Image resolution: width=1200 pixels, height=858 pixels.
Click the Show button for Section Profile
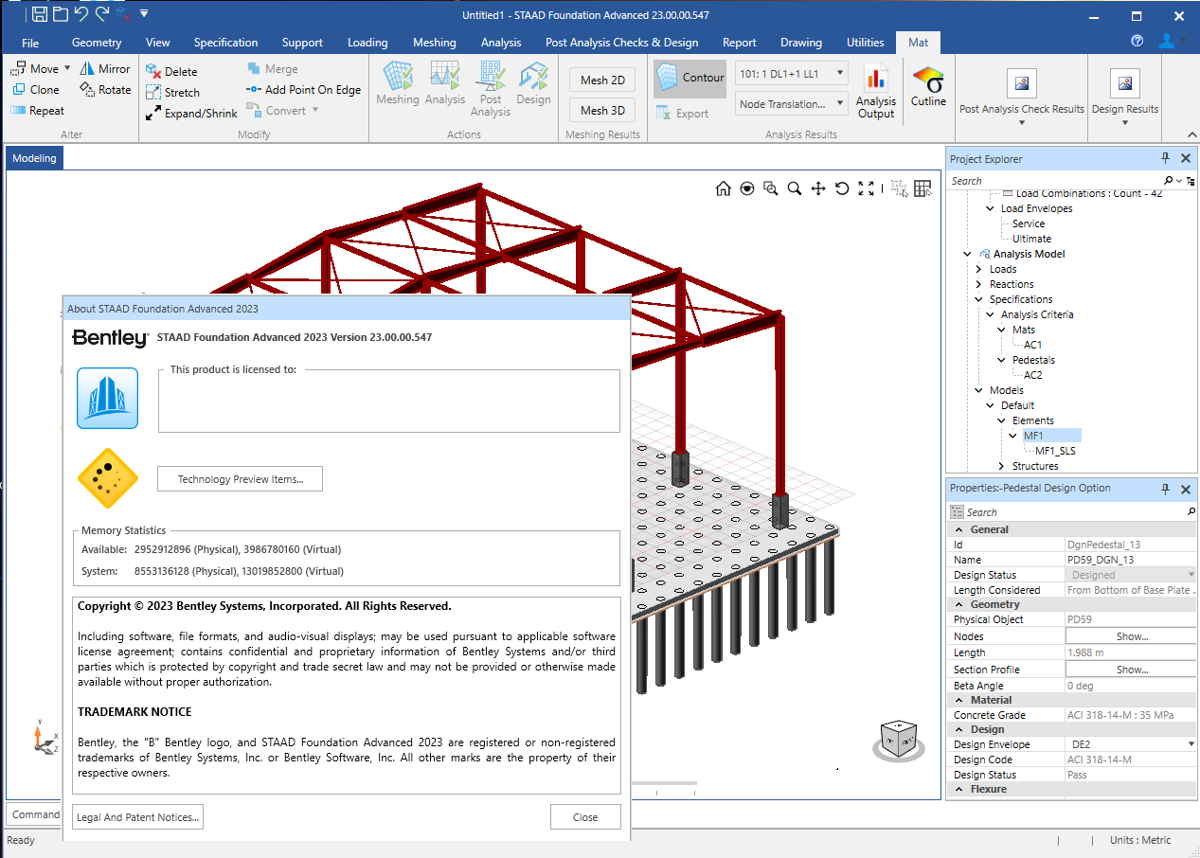point(1131,670)
